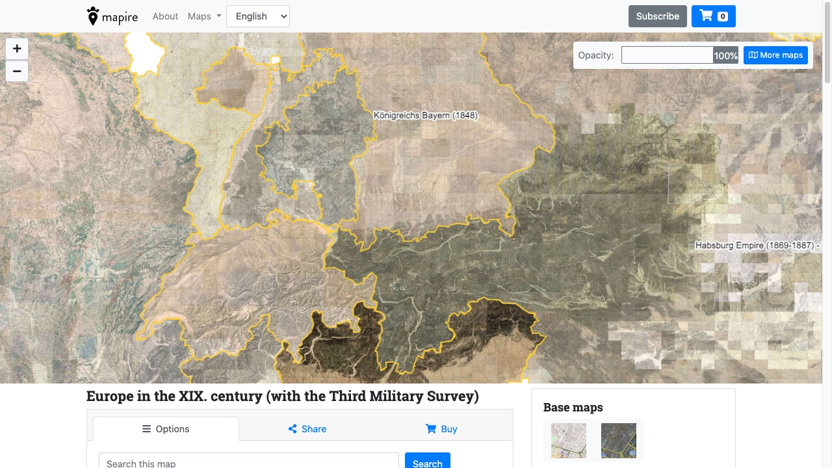Select the satellite base map thumbnail
The image size is (832, 468).
[618, 441]
